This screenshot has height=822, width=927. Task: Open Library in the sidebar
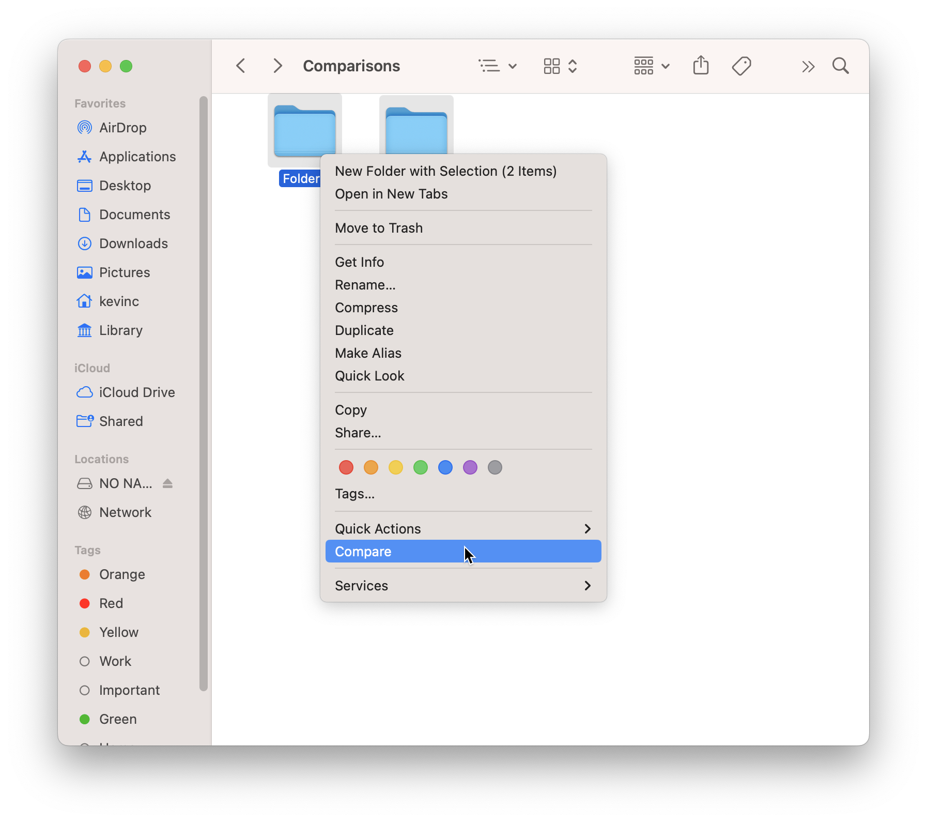[110, 330]
